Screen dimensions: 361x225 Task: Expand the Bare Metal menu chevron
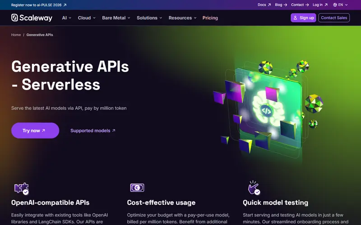tap(129, 18)
